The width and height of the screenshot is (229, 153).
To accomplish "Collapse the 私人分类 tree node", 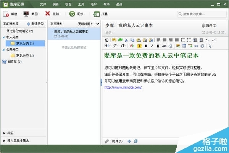I will 3,37.
